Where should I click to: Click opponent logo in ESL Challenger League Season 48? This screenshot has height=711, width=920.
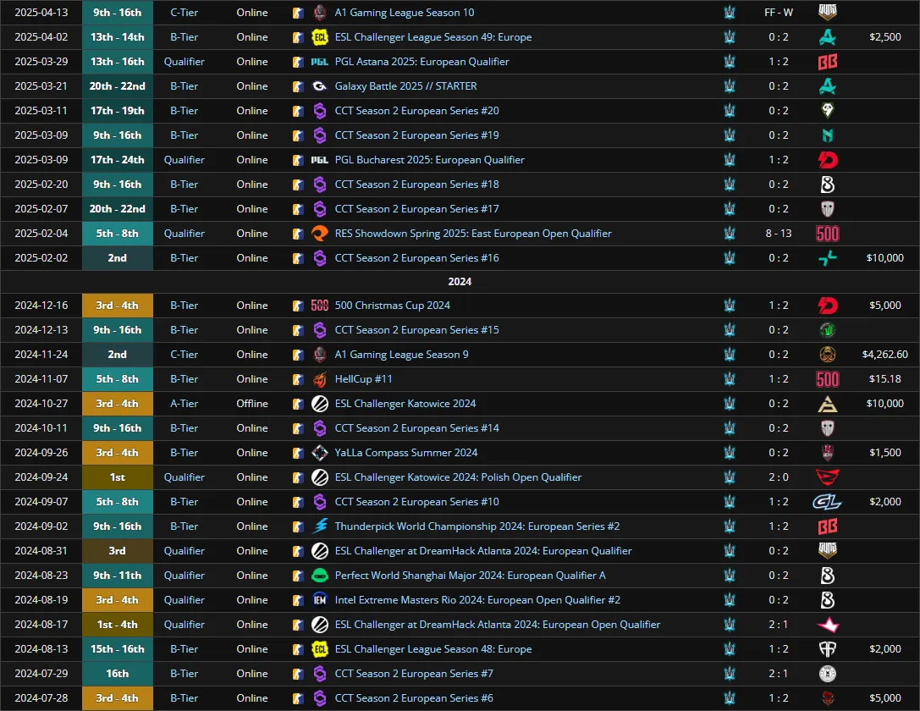coord(828,649)
